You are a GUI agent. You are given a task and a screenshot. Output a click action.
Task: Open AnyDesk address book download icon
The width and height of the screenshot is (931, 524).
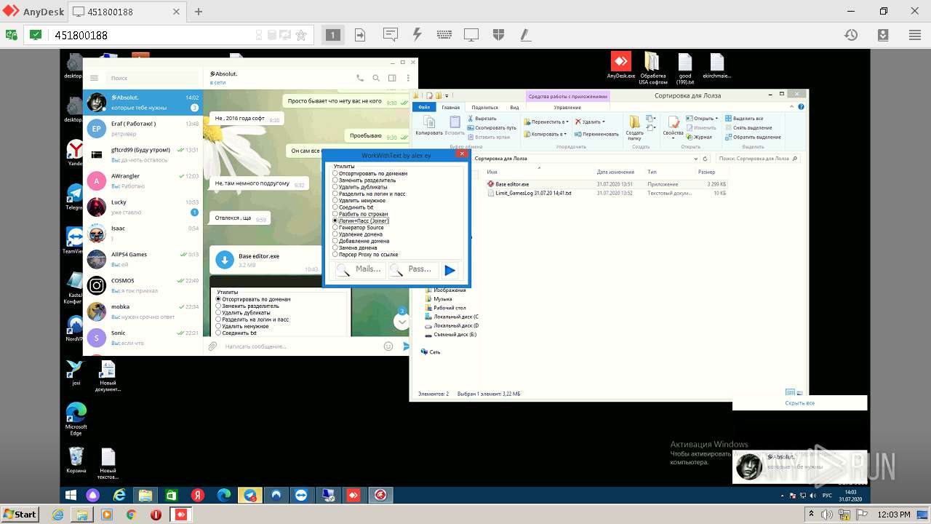[883, 35]
